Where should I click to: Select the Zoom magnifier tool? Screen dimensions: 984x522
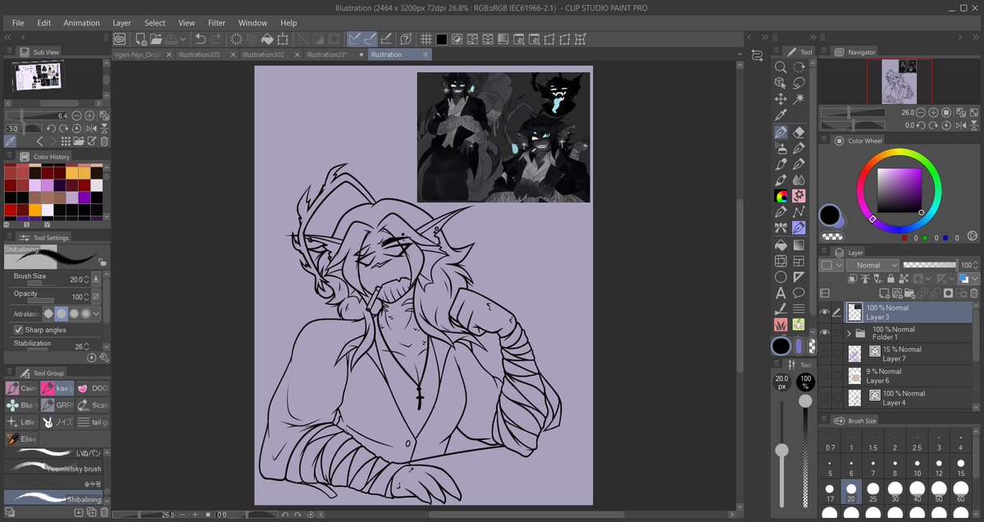click(781, 67)
